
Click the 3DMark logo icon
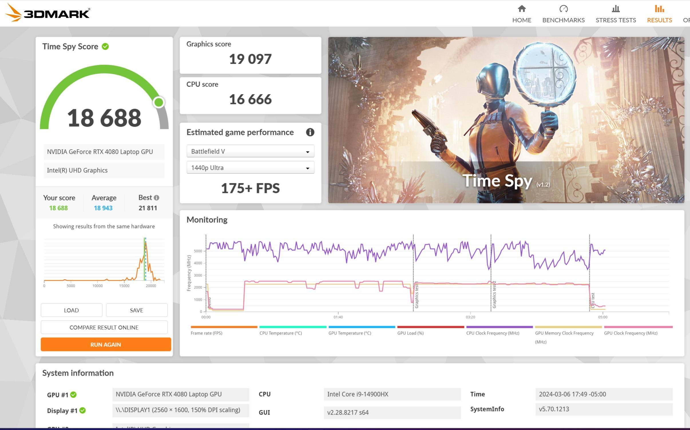coord(14,13)
